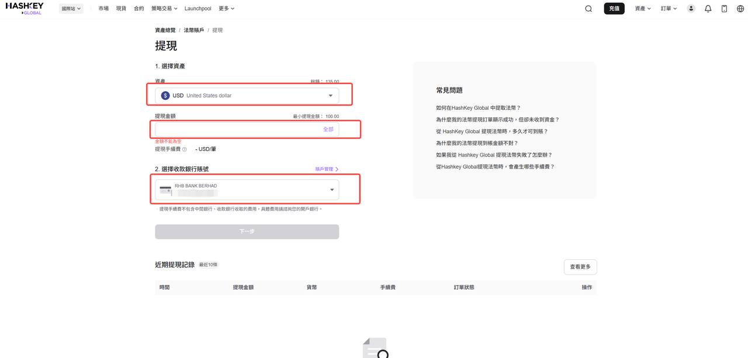The width and height of the screenshot is (748, 358).
Task: Click the mobile app download icon
Action: (x=724, y=9)
